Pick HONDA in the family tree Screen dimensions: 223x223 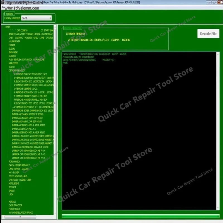pyautogui.click(x=12, y=45)
